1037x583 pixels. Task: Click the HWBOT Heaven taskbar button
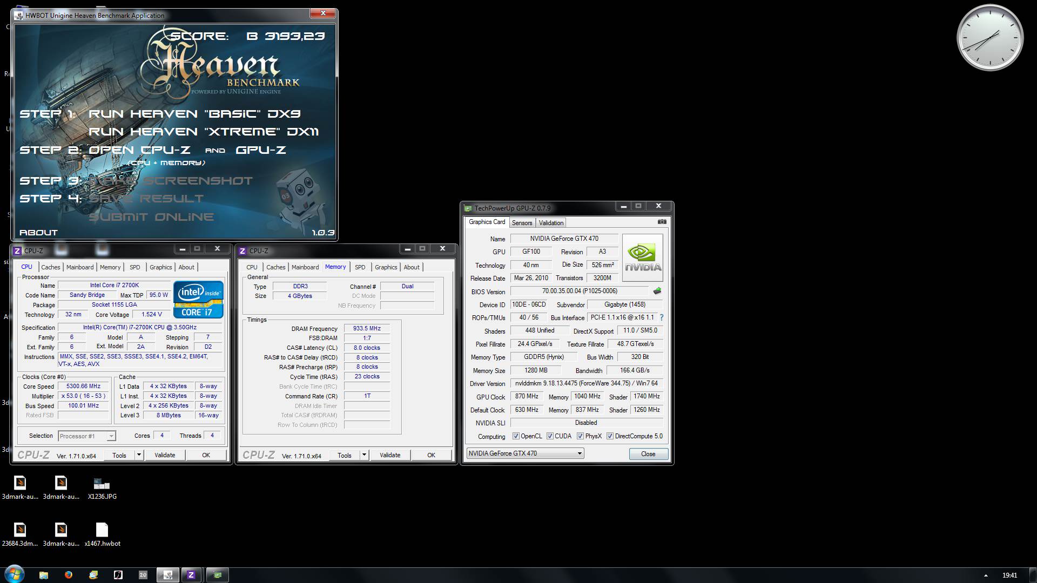click(x=168, y=575)
